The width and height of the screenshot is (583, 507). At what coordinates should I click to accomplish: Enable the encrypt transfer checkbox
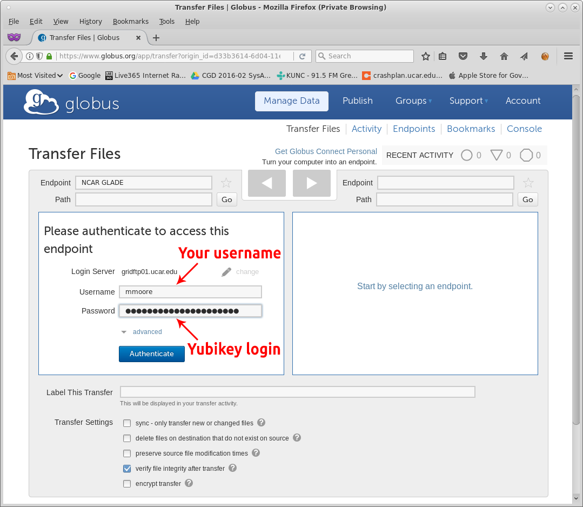point(127,484)
